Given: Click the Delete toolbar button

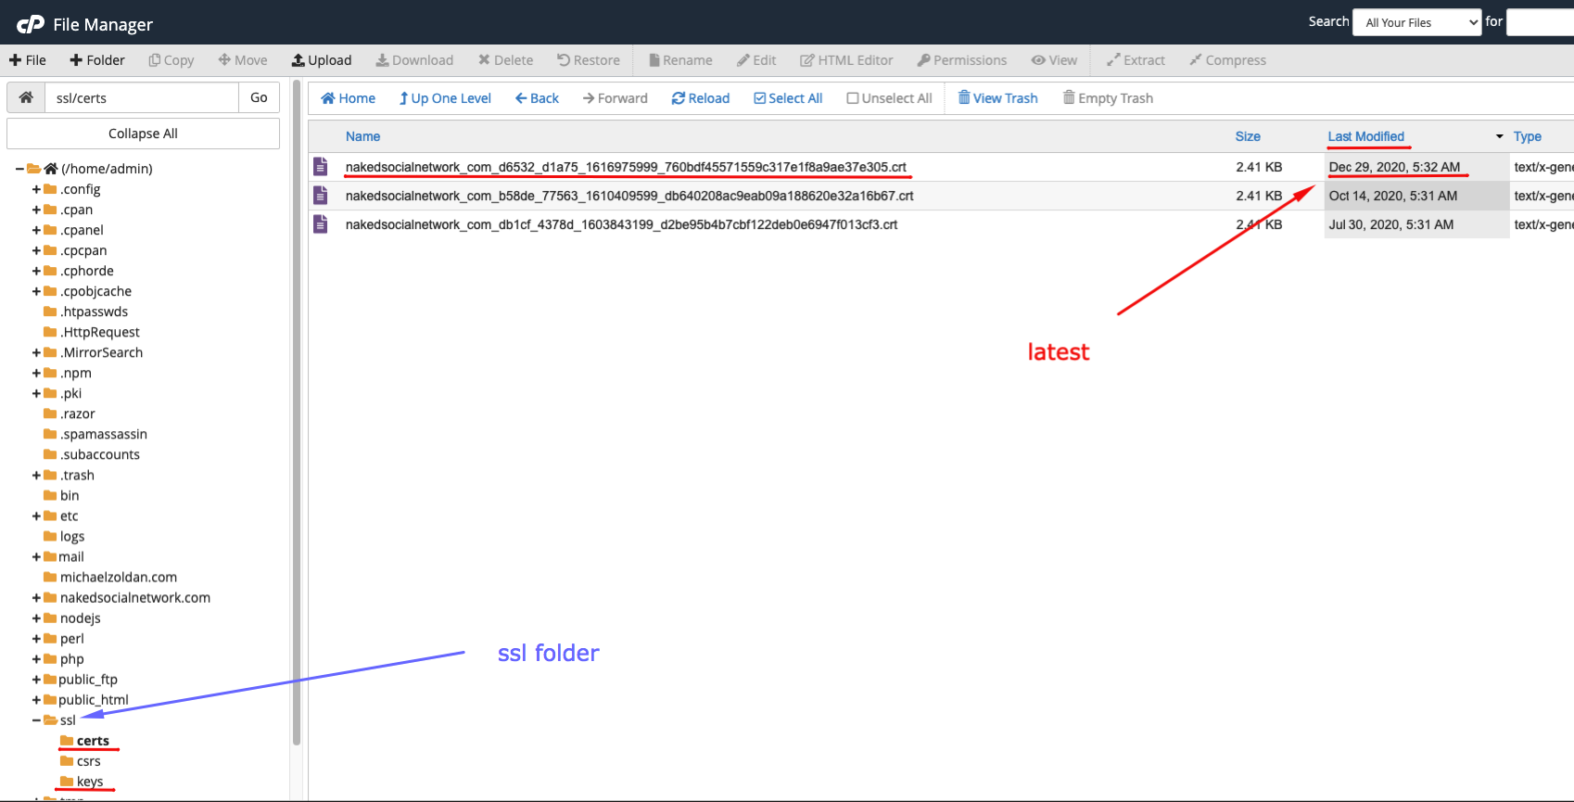Looking at the screenshot, I should coord(505,60).
